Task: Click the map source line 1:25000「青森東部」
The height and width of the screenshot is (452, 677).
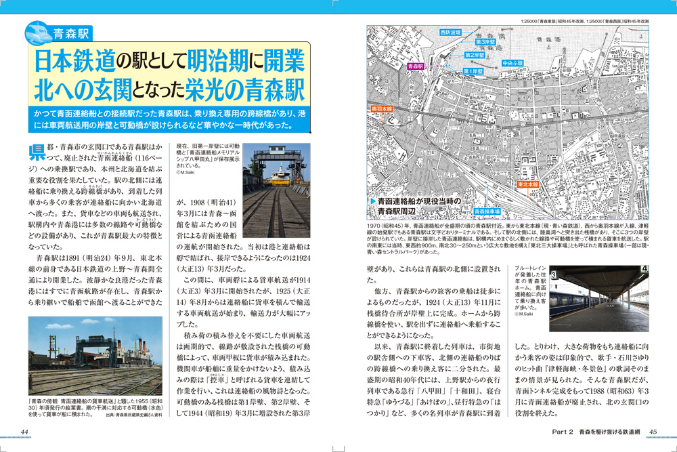Action: pos(584,21)
